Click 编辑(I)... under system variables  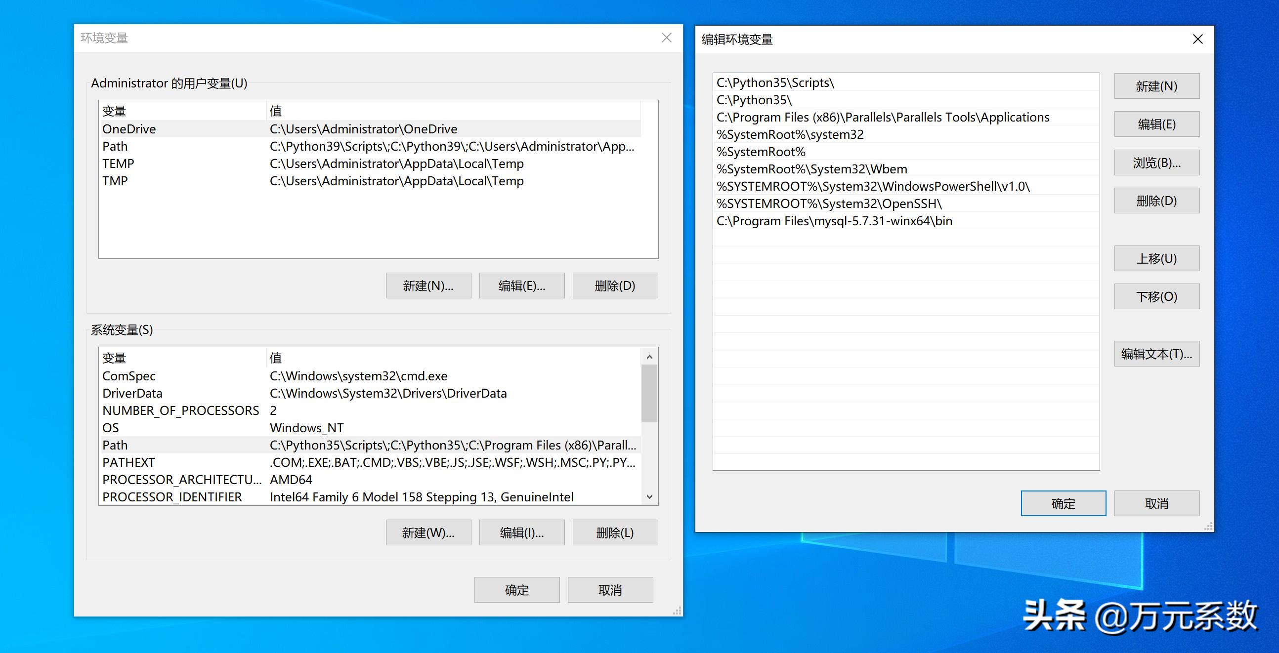tap(521, 532)
